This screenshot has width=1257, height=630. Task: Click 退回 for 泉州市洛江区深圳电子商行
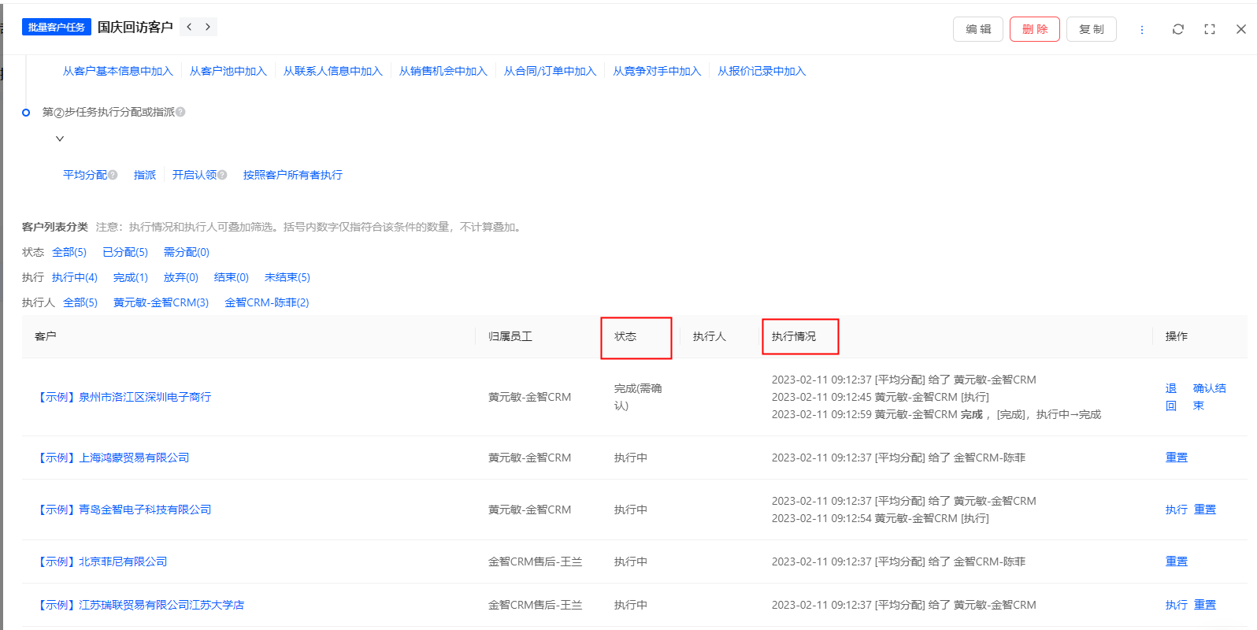pos(1171,397)
